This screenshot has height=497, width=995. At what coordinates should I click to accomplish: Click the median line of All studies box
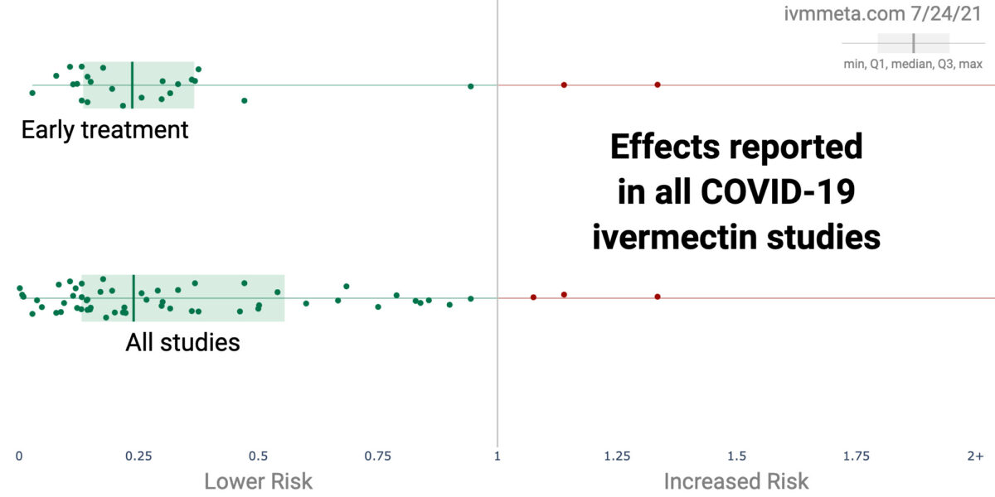click(133, 297)
